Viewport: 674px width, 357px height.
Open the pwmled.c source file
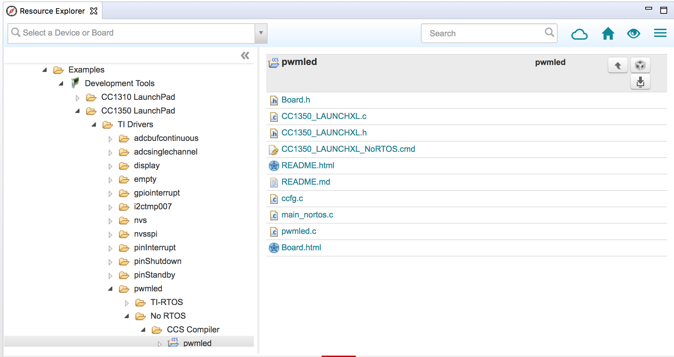pos(298,231)
